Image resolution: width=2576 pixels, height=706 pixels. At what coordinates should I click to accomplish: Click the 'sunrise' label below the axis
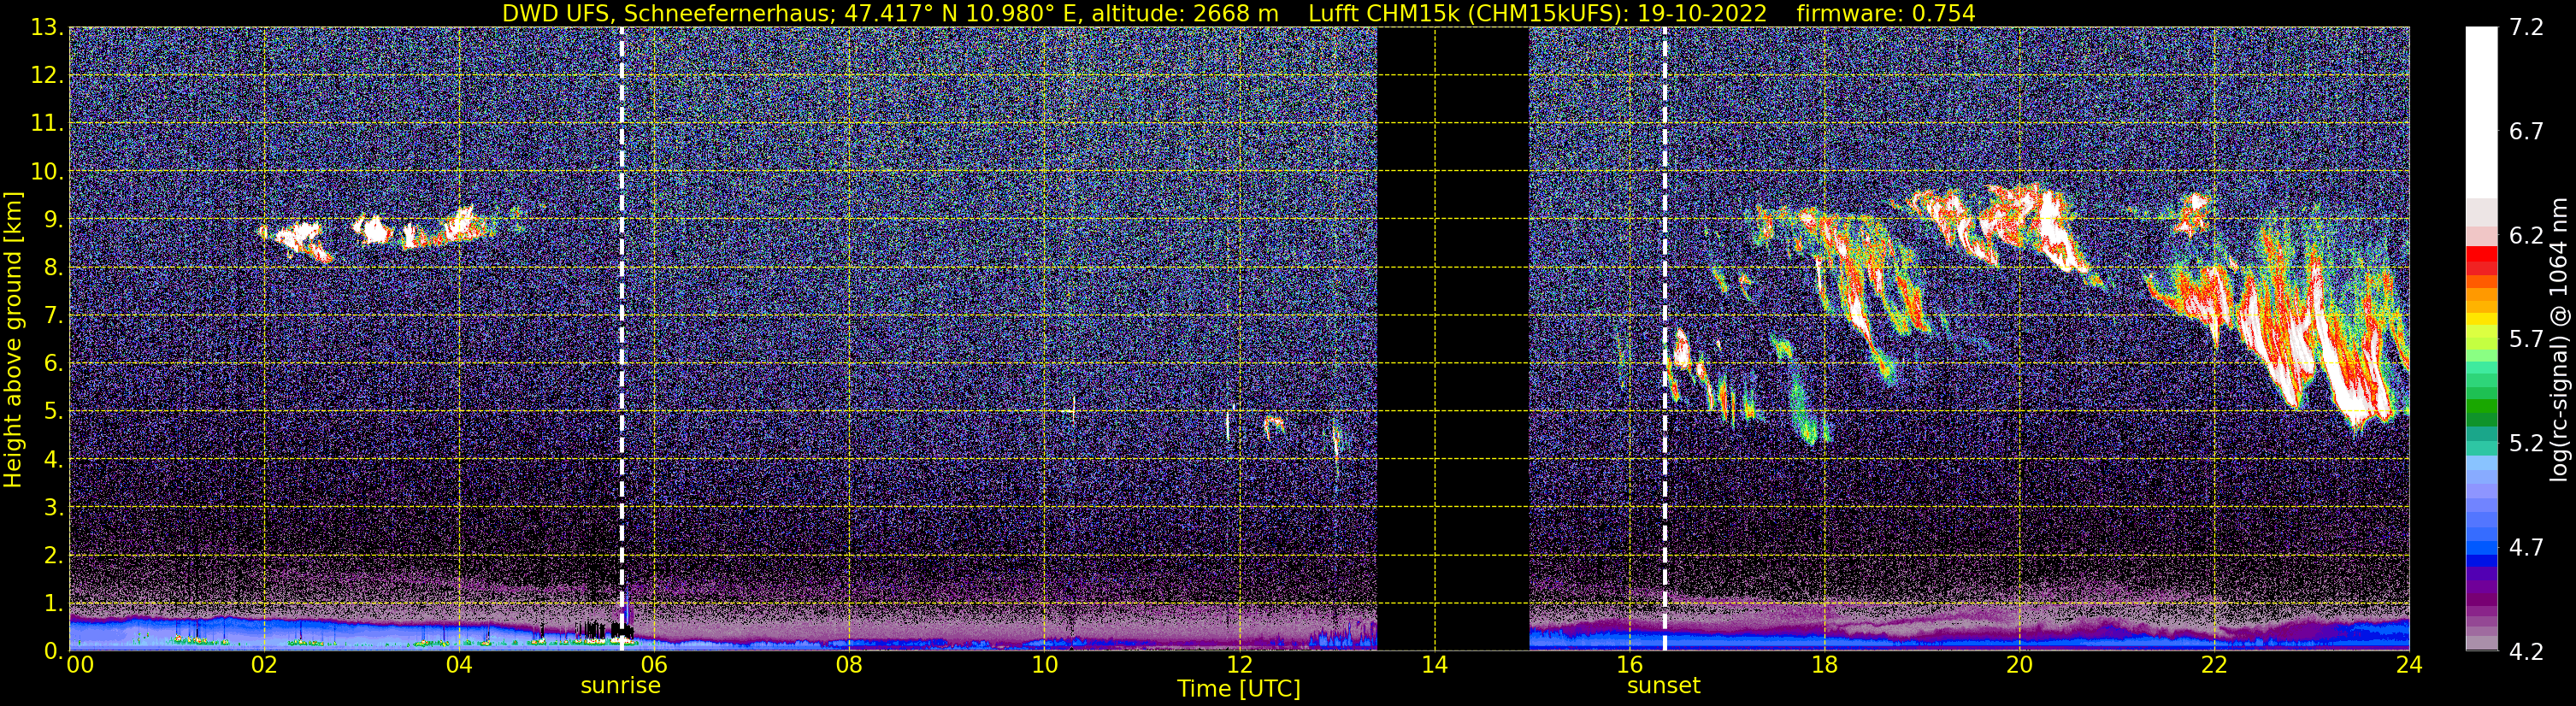(620, 686)
